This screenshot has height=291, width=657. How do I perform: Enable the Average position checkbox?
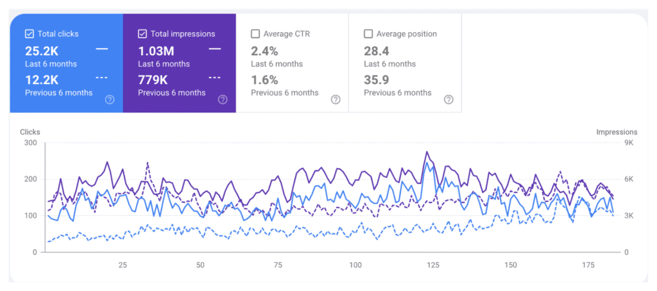click(x=368, y=34)
